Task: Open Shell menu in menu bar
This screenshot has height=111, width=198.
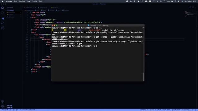Action: point(16,1)
